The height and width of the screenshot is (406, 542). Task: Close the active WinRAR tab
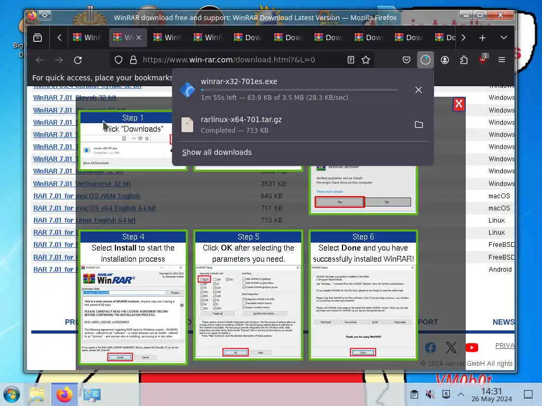[139, 38]
